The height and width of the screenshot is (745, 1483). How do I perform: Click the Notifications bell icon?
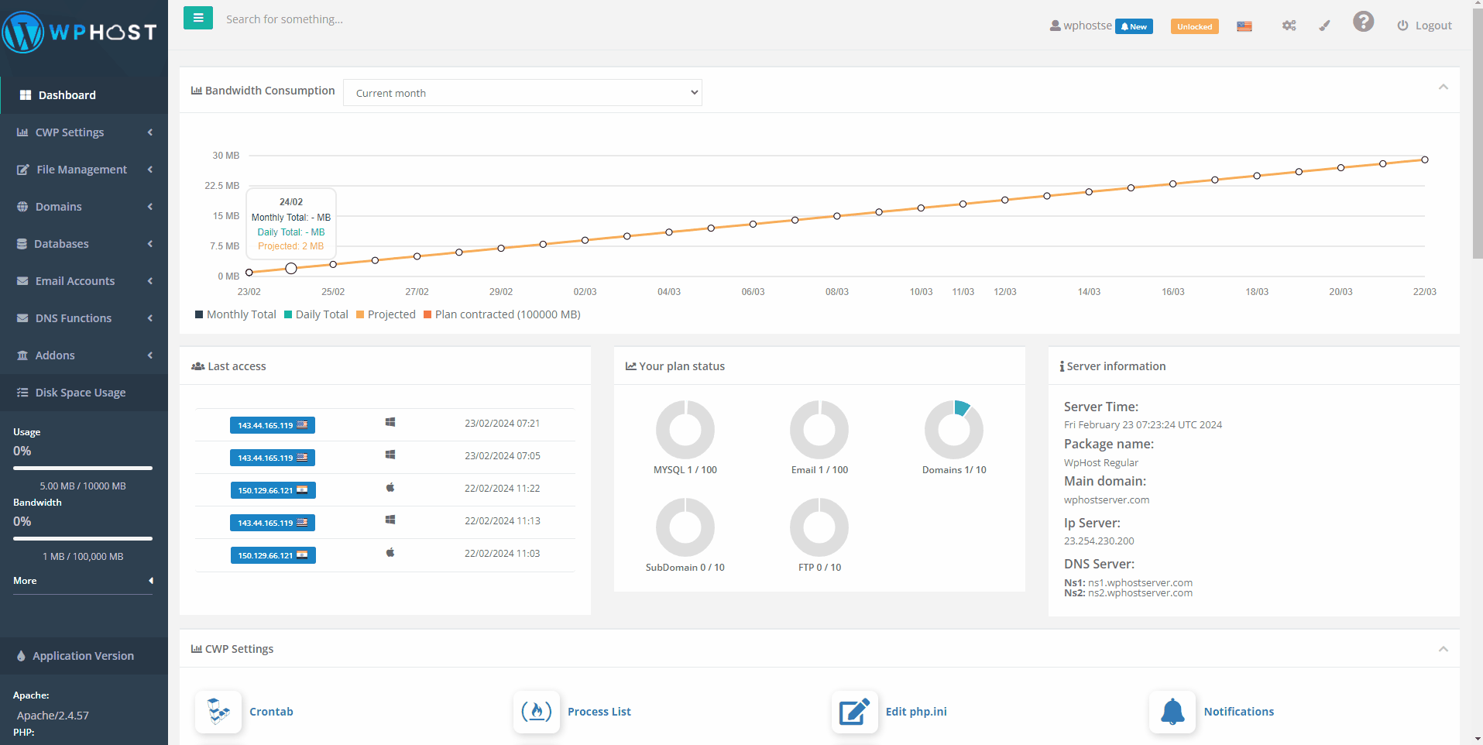[x=1172, y=711]
